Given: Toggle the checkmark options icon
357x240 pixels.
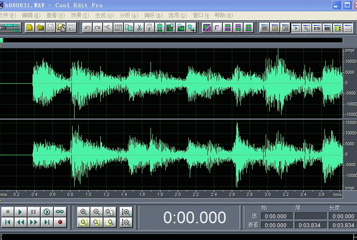Looking at the screenshot, I should 217,28.
